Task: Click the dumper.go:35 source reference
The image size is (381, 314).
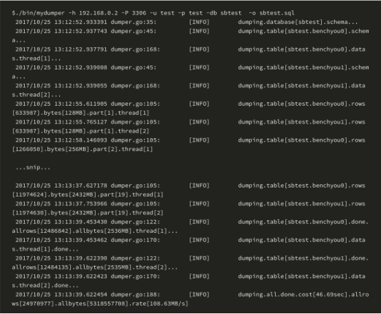Action: pyautogui.click(x=133, y=22)
